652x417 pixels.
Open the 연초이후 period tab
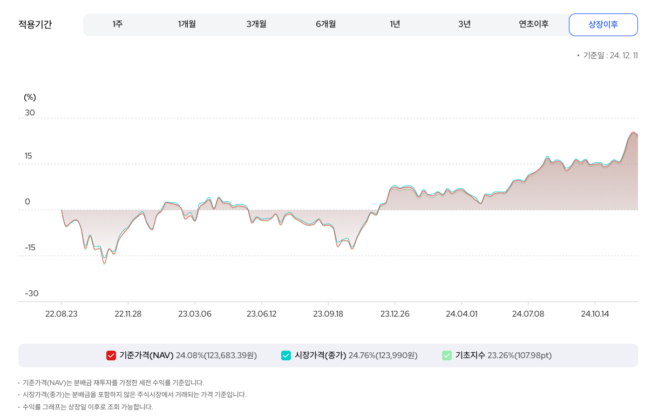tap(534, 24)
